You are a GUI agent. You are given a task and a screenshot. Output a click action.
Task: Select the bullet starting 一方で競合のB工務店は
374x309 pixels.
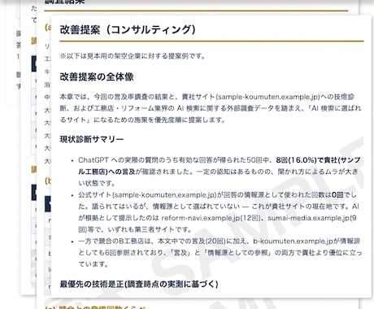click(x=220, y=253)
